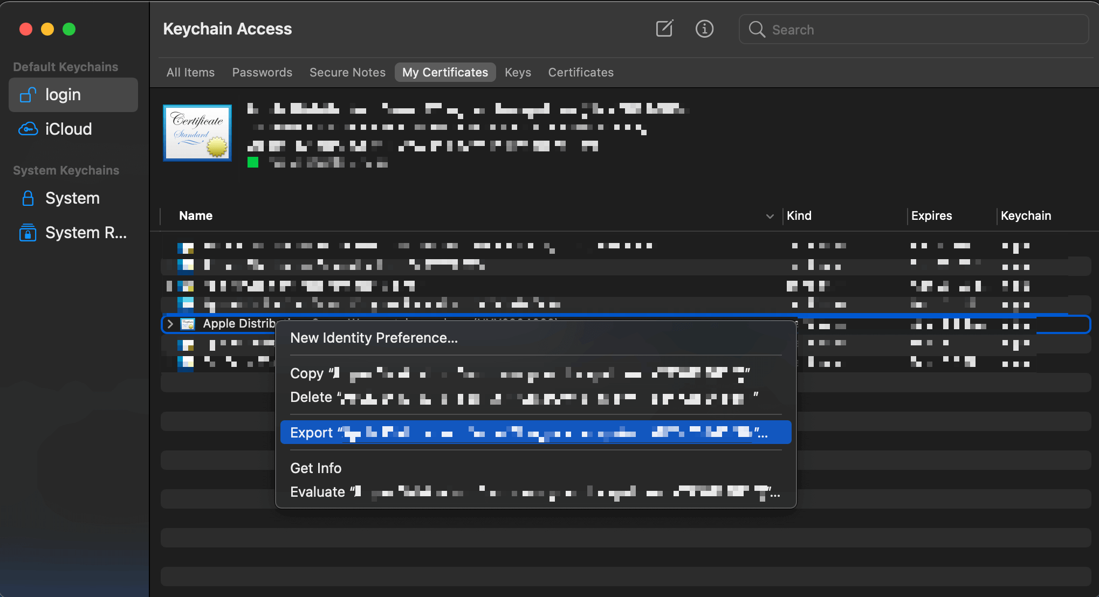The width and height of the screenshot is (1099, 597).
Task: Toggle sort order chevron in Name column
Action: pos(770,216)
